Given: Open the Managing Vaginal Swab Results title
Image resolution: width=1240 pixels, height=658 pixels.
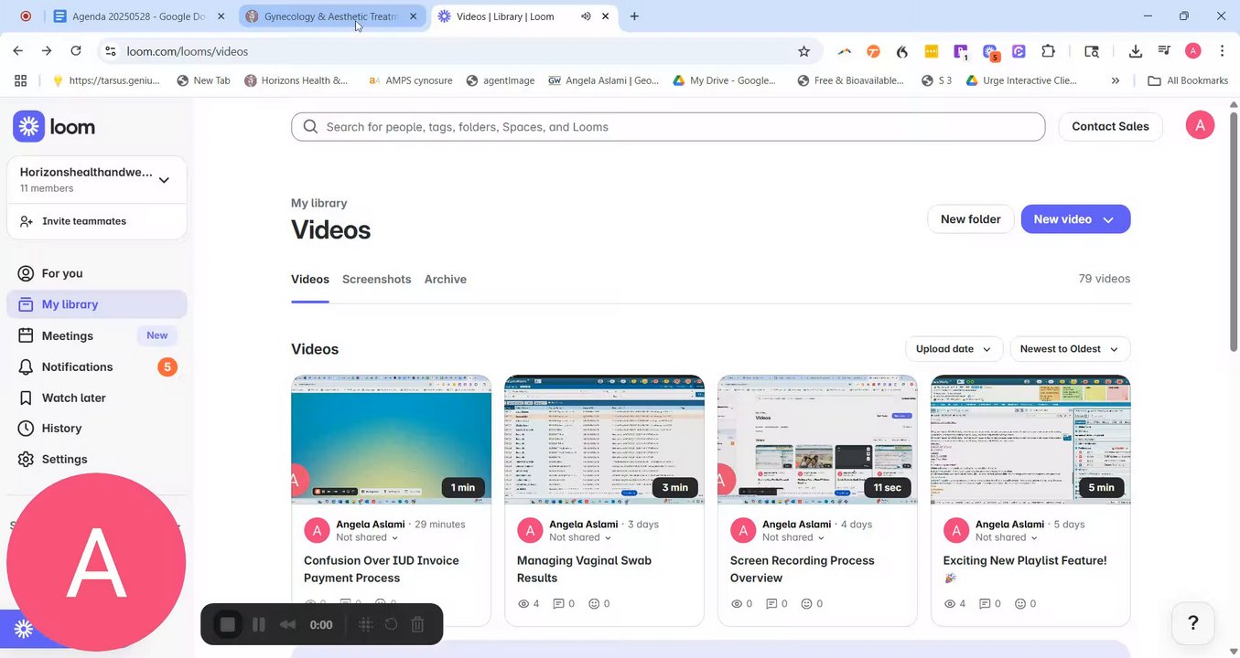Looking at the screenshot, I should [584, 569].
